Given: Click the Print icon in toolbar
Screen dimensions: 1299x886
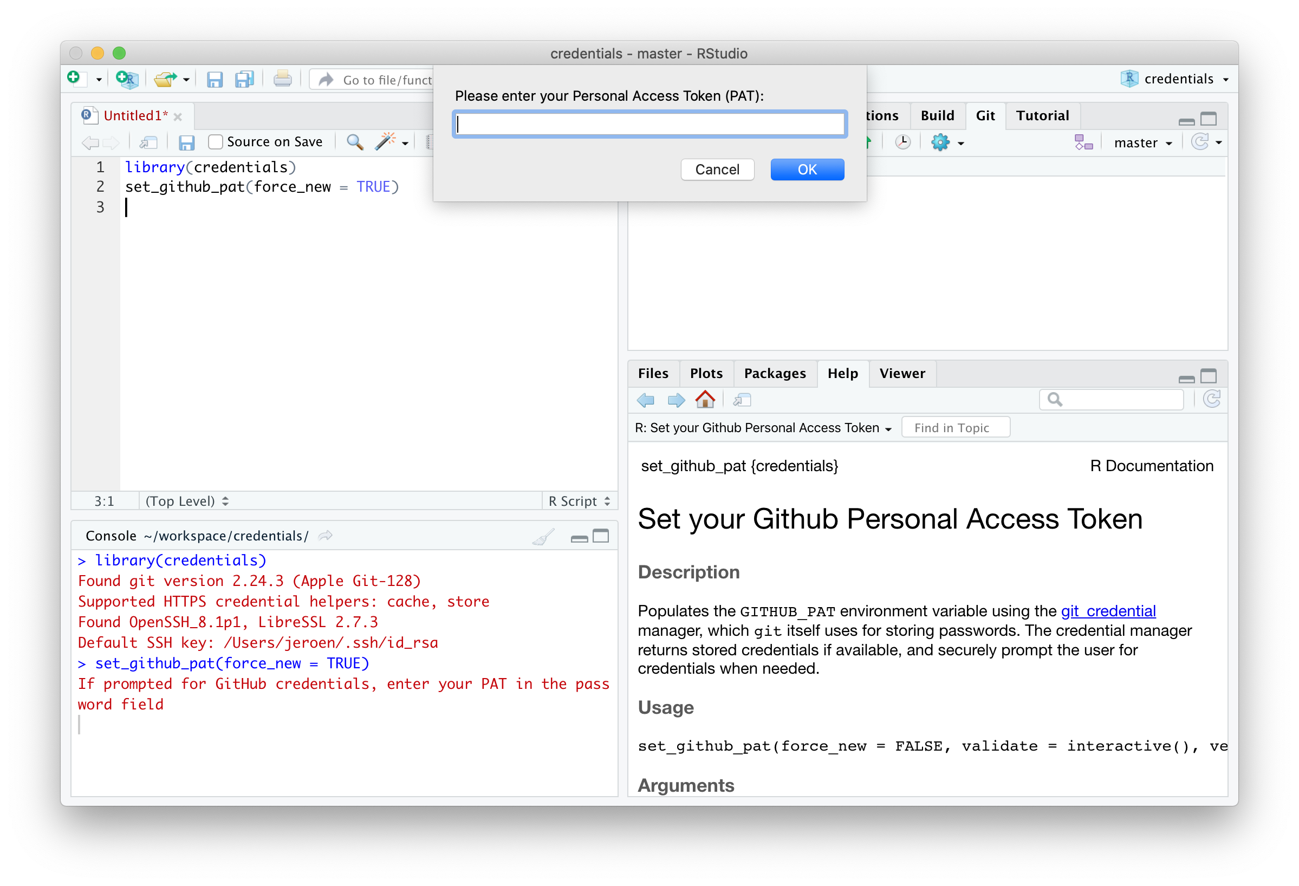Looking at the screenshot, I should coord(283,79).
